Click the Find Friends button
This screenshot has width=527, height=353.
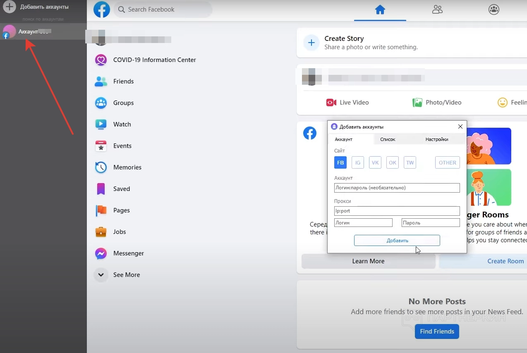coord(437,332)
